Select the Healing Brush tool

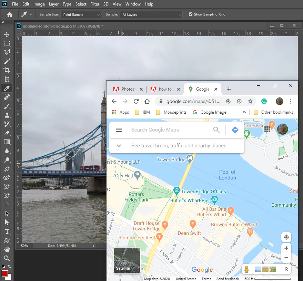point(7,97)
